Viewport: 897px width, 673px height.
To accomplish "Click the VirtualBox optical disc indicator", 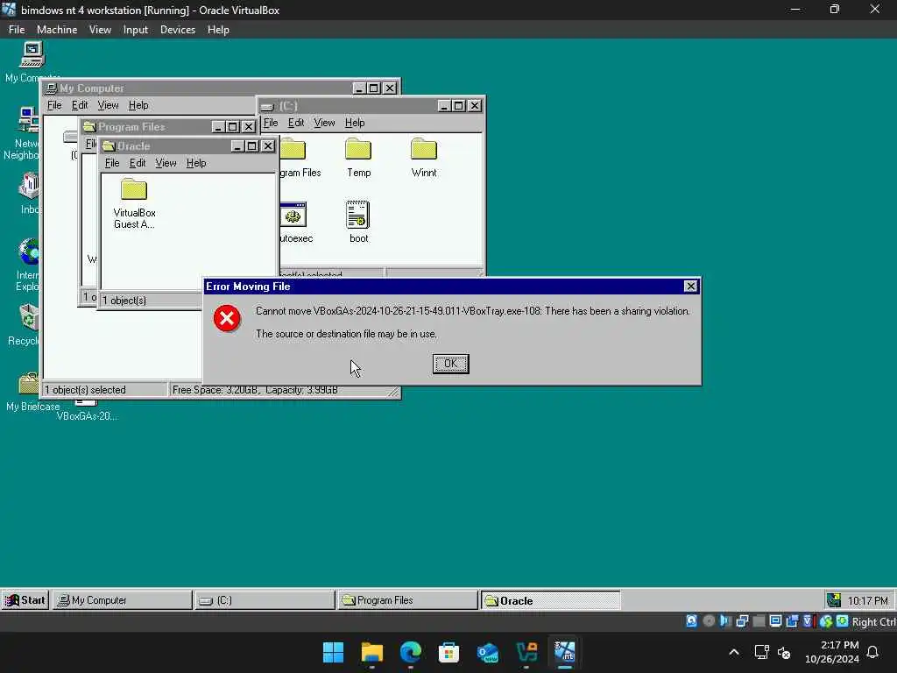I will (x=709, y=621).
